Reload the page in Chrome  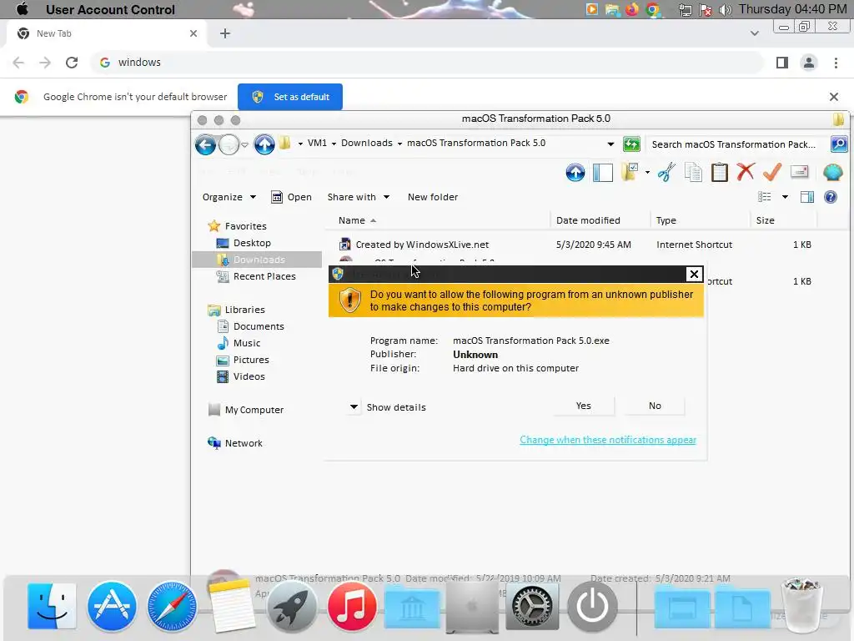click(72, 63)
